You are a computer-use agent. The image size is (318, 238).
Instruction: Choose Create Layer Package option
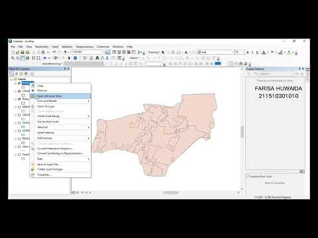click(x=60, y=169)
